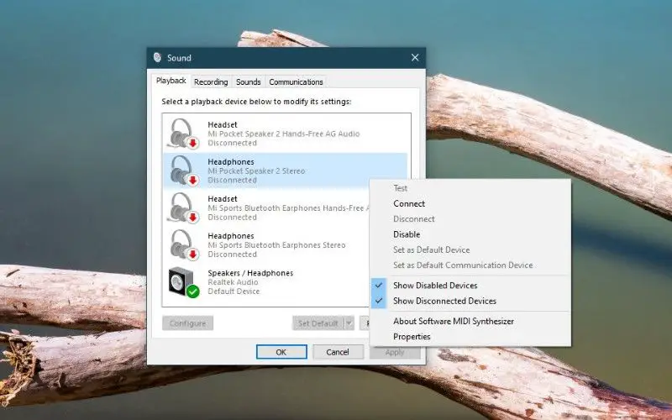The width and height of the screenshot is (672, 420).
Task: Open About Software MIDI Synthesizer
Action: click(x=470, y=321)
